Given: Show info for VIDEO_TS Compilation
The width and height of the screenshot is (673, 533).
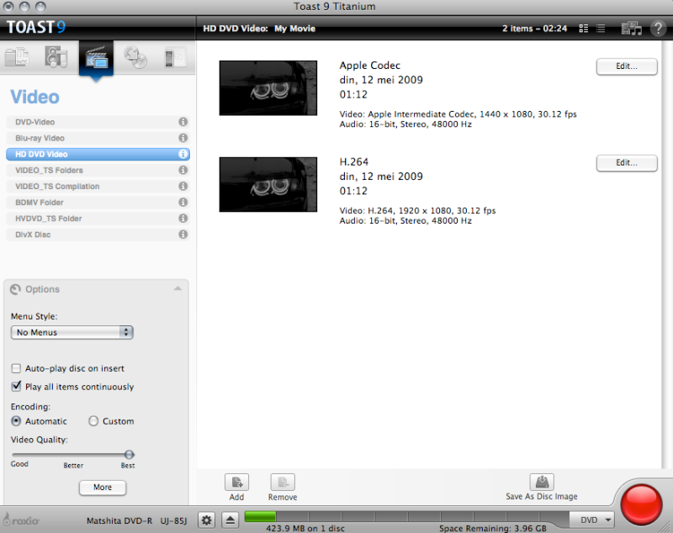Looking at the screenshot, I should coord(183,186).
